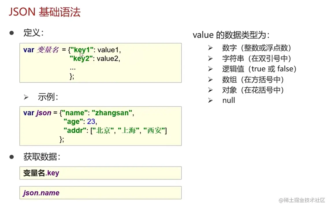Viewport: 331px width, 209px height.
Task: Click the '逻辑值 (true 或 false)' list item
Action: pyautogui.click(x=259, y=69)
